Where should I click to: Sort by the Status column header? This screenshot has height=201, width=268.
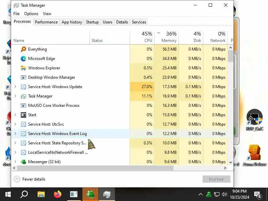click(110, 37)
